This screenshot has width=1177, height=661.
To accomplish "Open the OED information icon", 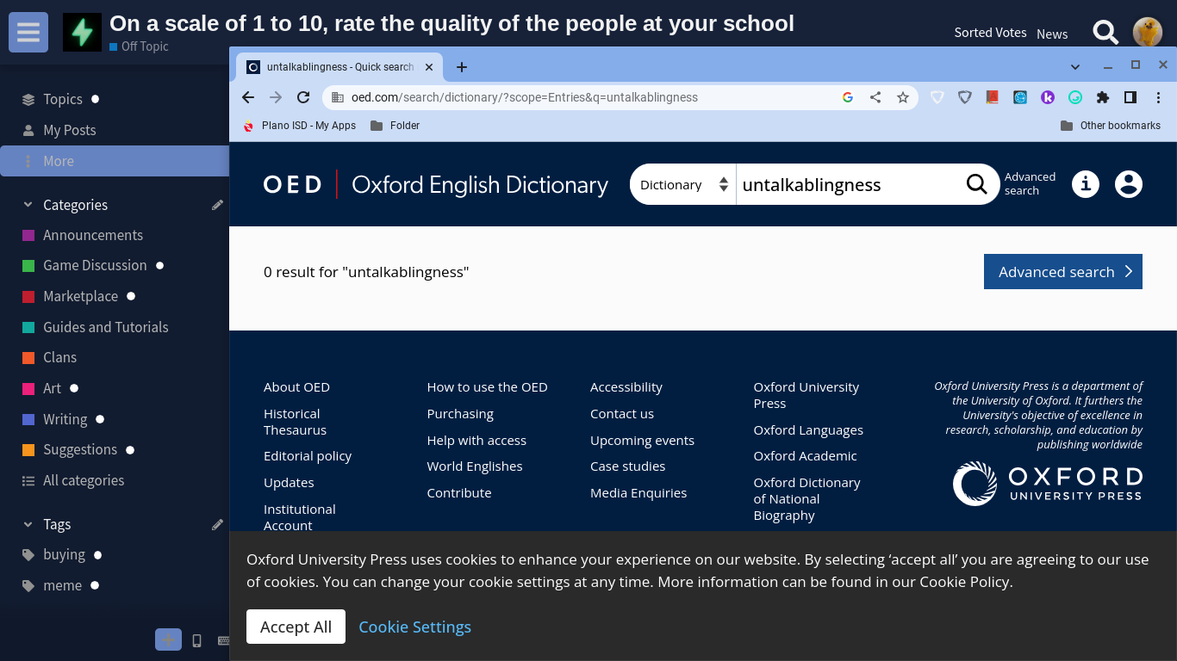I will click(x=1086, y=184).
